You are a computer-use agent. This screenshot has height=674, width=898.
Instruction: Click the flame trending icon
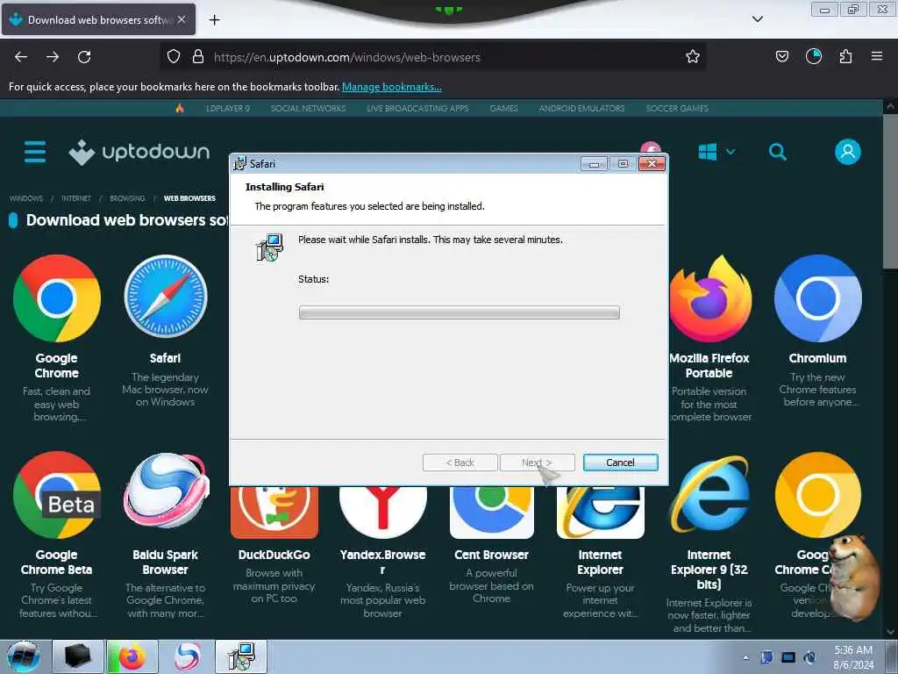[x=180, y=108]
